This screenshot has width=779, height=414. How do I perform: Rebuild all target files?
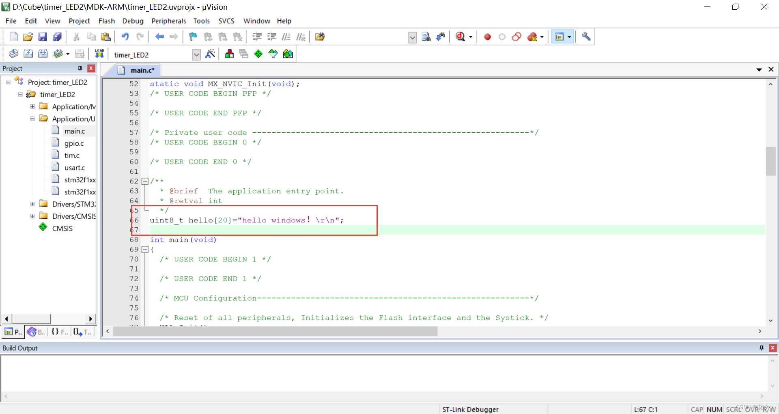[x=43, y=54]
